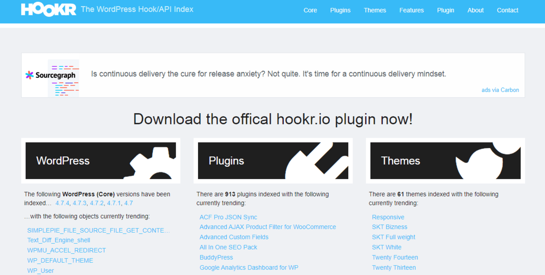Open the Themes paintbrush banner

[x=446, y=160]
